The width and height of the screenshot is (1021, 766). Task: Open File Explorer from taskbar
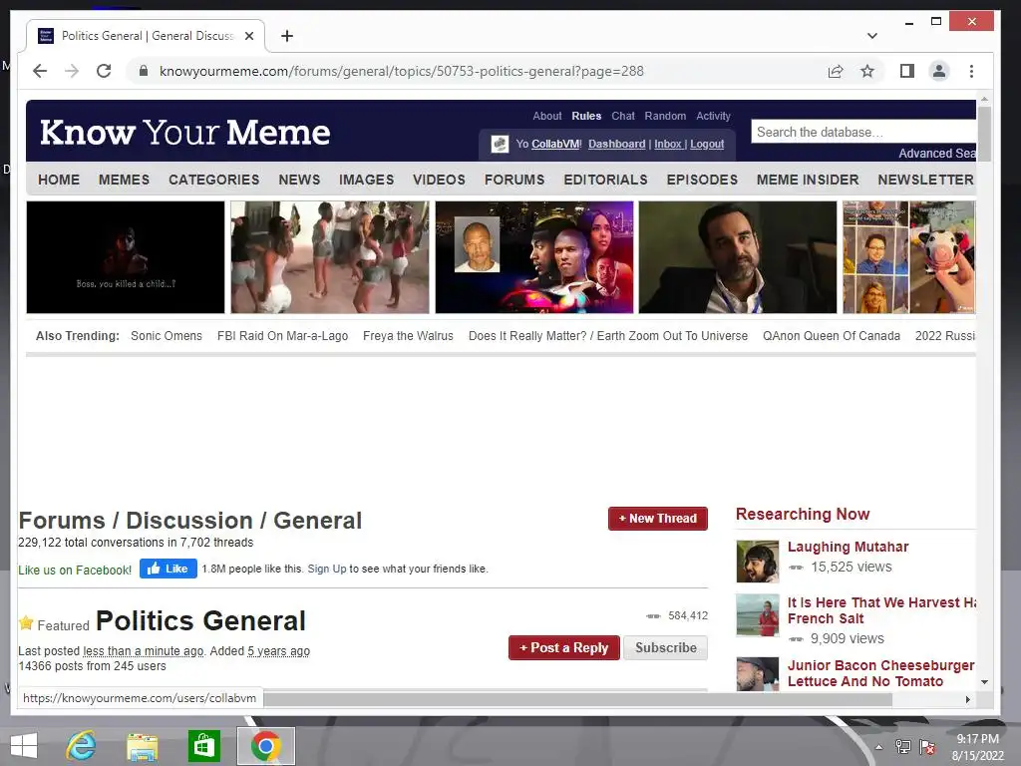[142, 746]
